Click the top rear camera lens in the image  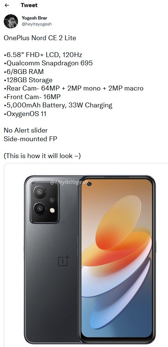tap(39, 192)
